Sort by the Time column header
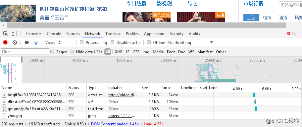Screen dimensions: 302x127 click(170, 88)
